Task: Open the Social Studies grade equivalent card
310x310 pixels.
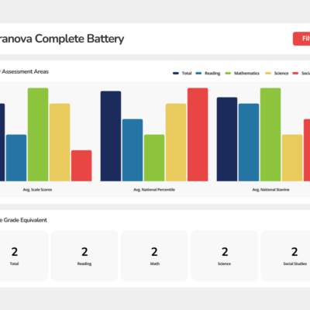Action: [285, 256]
